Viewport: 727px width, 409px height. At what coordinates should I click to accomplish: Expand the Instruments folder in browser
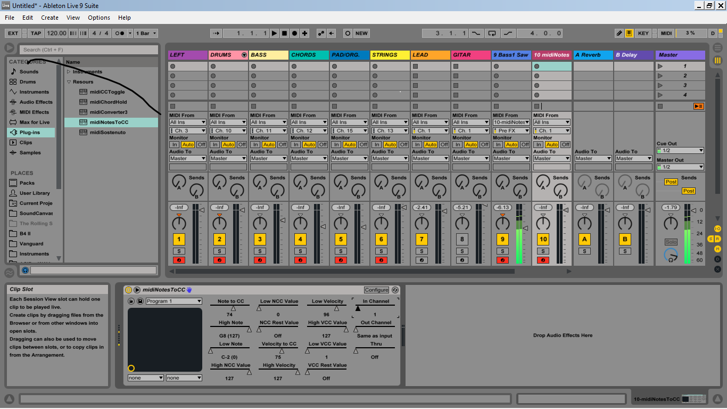(x=69, y=72)
